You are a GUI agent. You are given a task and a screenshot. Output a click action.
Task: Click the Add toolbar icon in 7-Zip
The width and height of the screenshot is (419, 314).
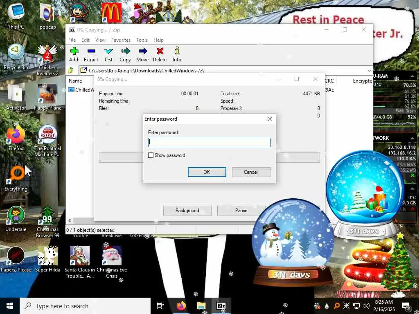point(74,55)
